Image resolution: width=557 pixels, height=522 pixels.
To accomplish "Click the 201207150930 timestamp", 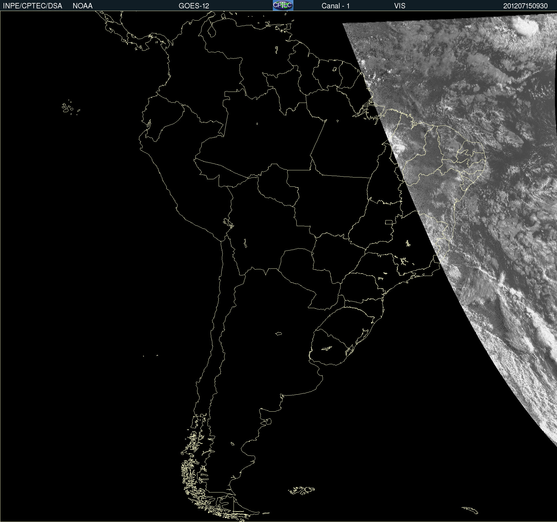I will (525, 6).
